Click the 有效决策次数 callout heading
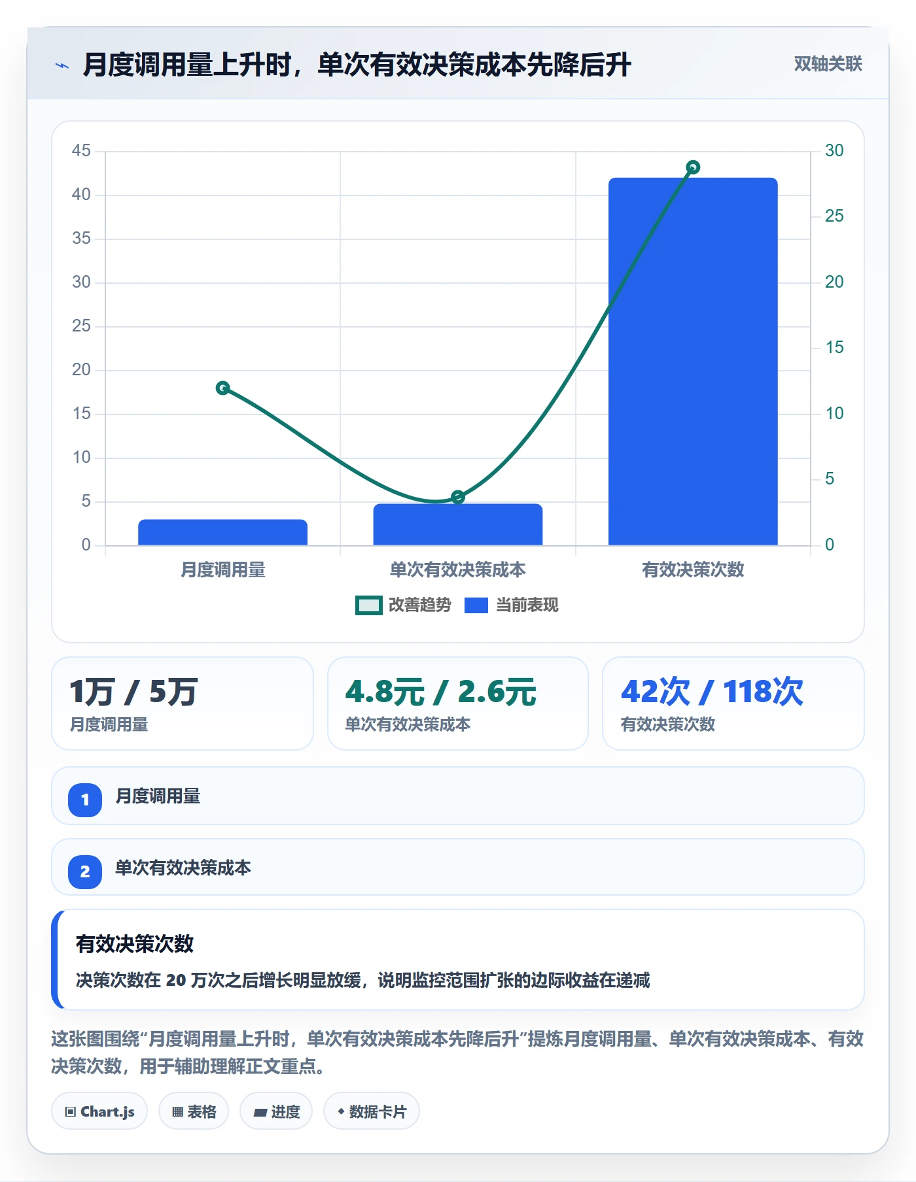Viewport: 916px width, 1182px height. click(x=135, y=944)
